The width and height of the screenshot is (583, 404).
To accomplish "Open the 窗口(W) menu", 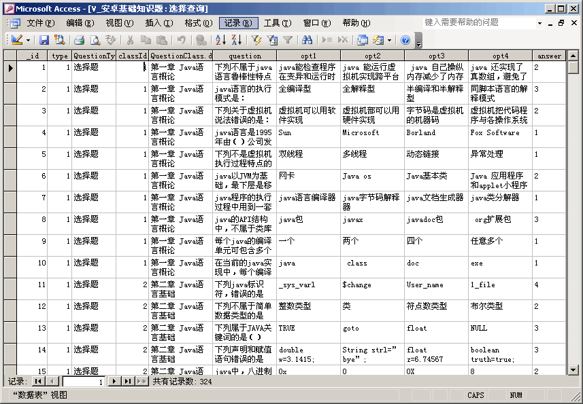I will tap(317, 23).
